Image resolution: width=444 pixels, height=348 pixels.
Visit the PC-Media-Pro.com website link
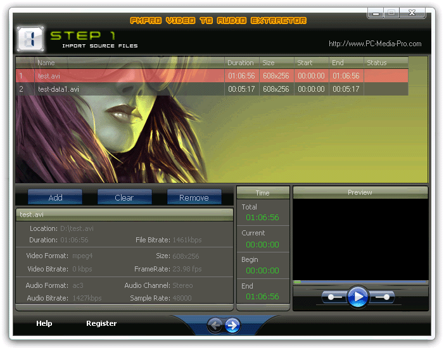[375, 44]
